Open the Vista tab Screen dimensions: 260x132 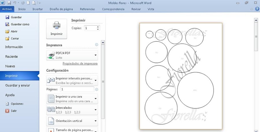click(151, 9)
